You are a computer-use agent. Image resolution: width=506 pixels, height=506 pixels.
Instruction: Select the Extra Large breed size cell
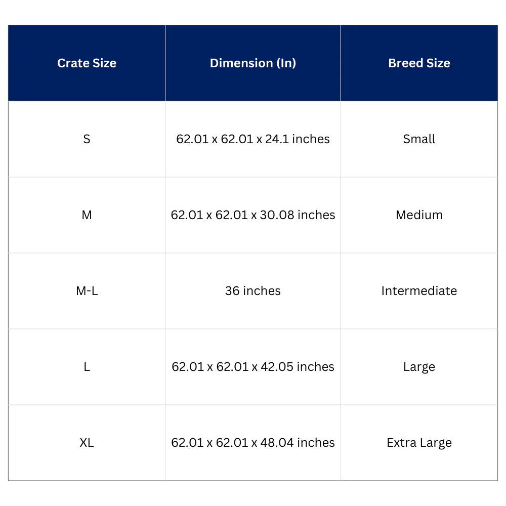419,443
